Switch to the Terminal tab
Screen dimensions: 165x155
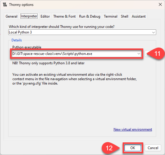(x=111, y=16)
